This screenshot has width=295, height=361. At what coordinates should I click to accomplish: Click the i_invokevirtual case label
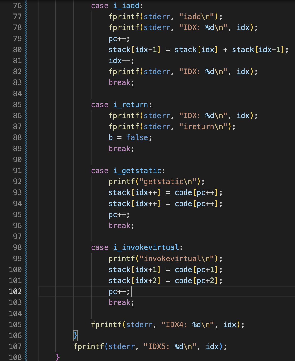click(146, 247)
